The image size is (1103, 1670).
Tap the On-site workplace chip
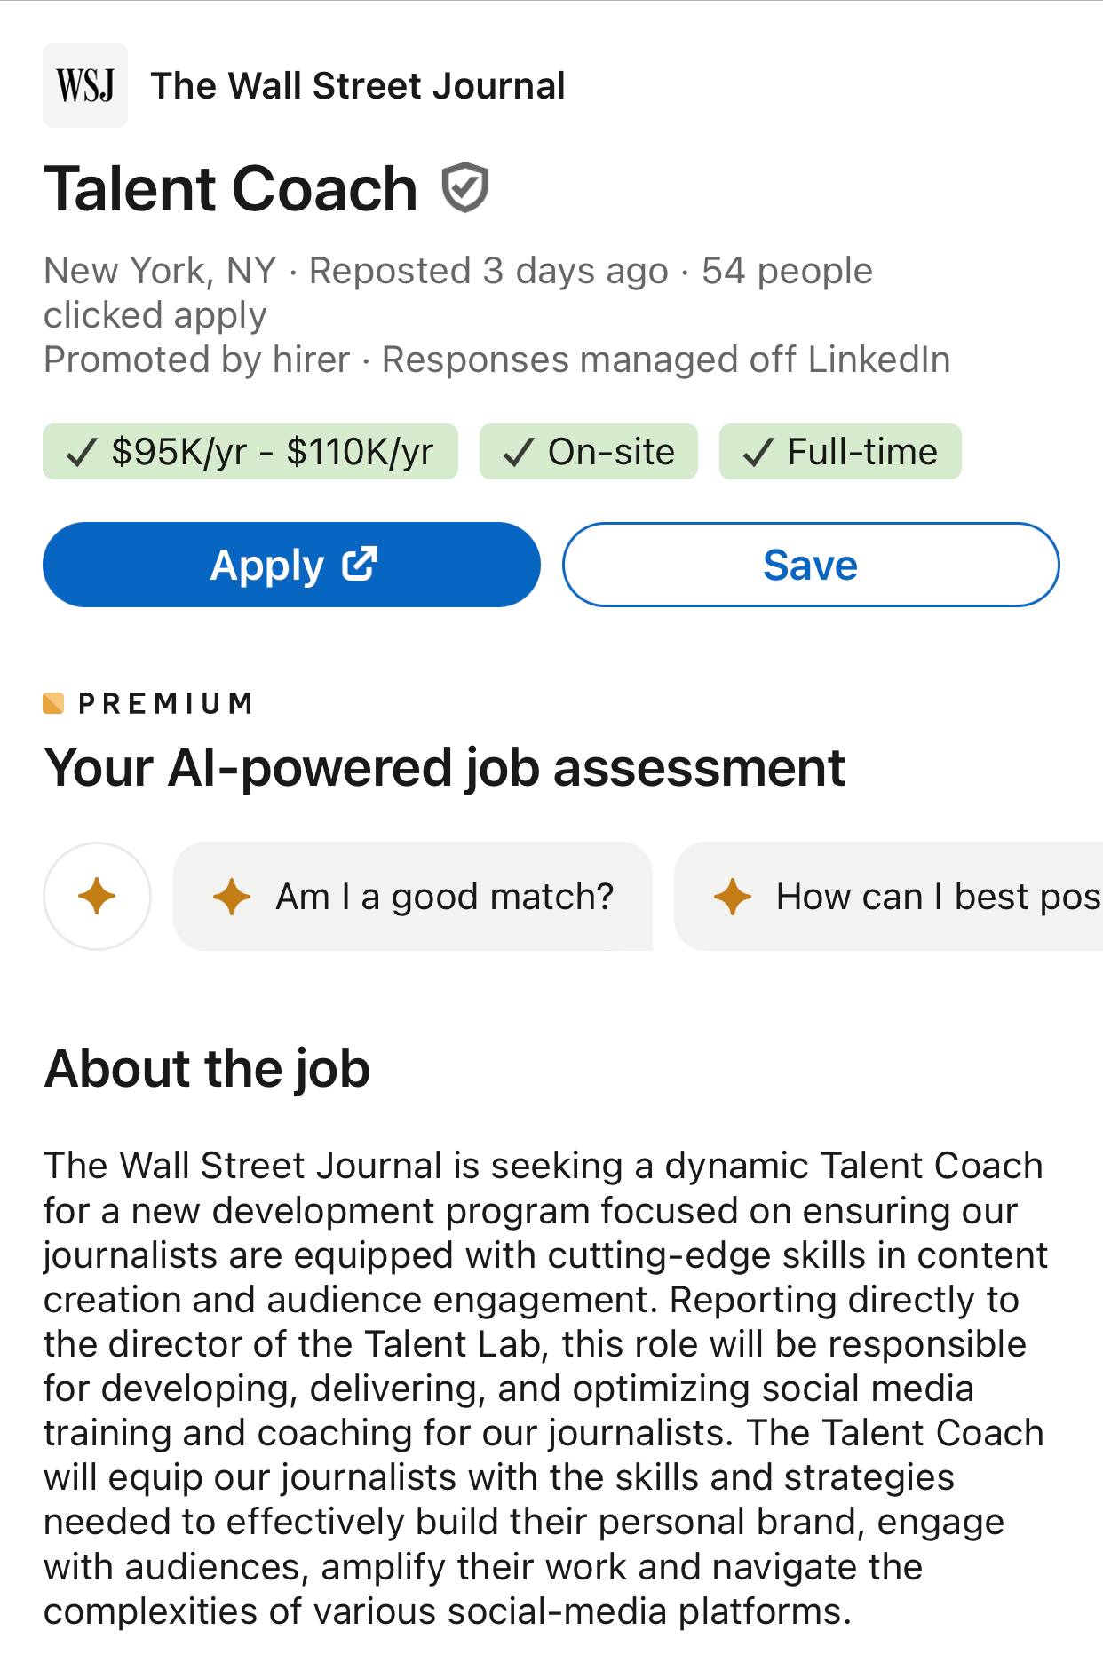589,452
